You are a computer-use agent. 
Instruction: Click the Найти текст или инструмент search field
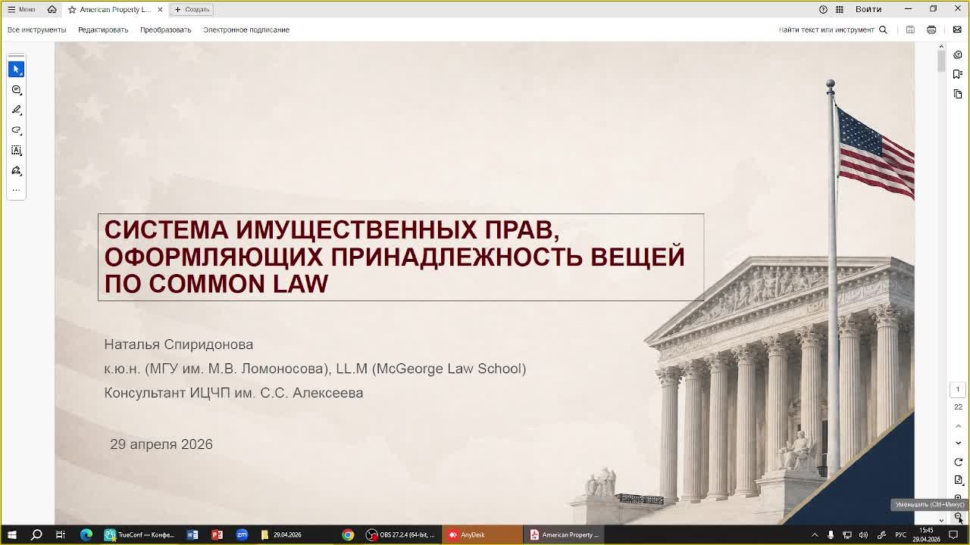point(833,30)
